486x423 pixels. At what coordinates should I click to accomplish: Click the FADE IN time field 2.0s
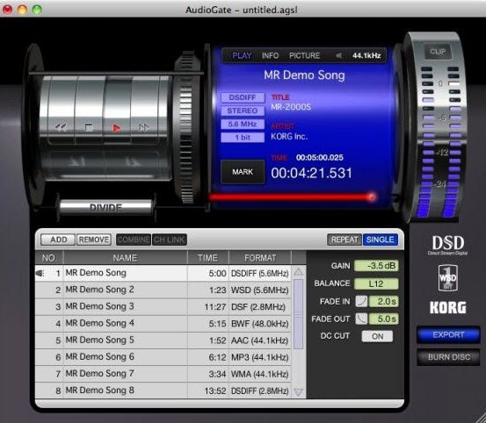point(384,301)
